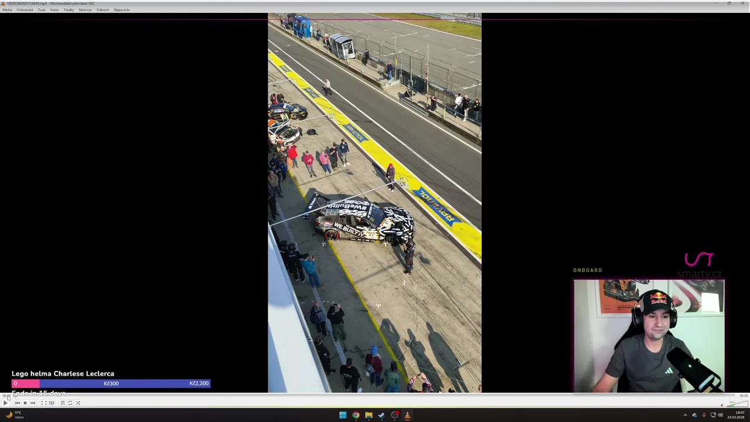Viewport: 750px width, 422px height.
Task: Click the donation goal progress bar
Action: (111, 383)
